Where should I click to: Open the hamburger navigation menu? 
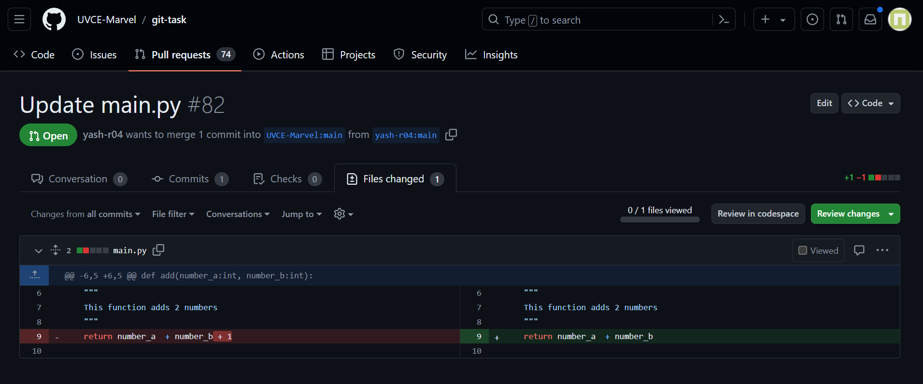pyautogui.click(x=19, y=19)
